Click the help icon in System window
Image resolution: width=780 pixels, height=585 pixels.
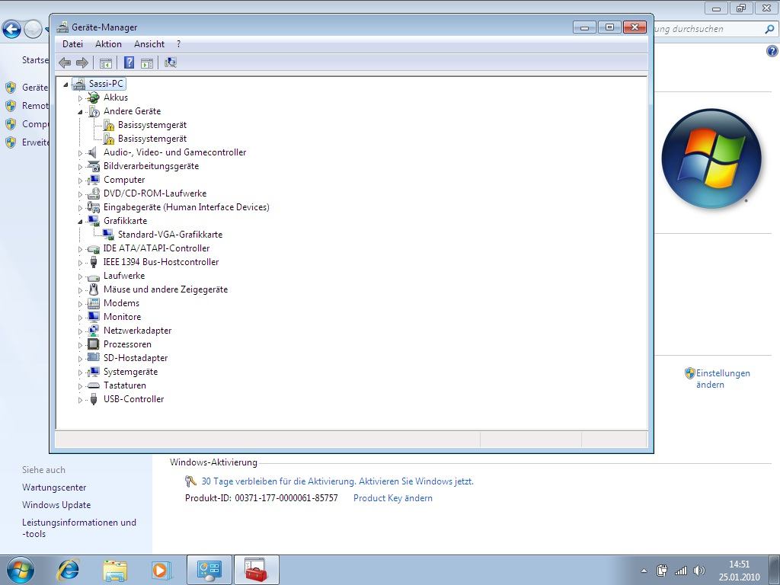[x=772, y=51]
